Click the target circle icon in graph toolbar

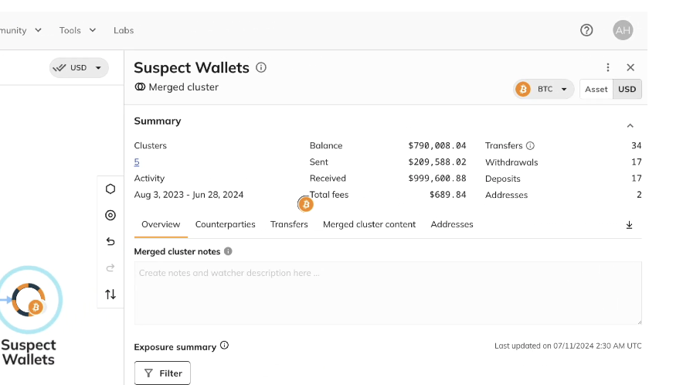tap(110, 215)
